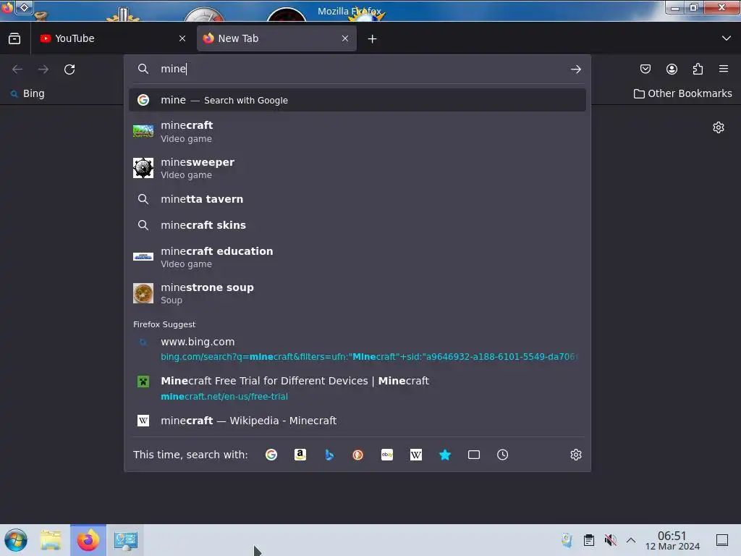The width and height of the screenshot is (741, 556).
Task: Click the minestrone soup thumbnail image
Action: tap(143, 293)
